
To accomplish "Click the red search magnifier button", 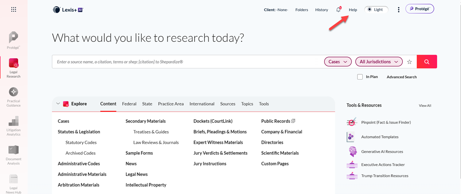I will click(x=427, y=62).
